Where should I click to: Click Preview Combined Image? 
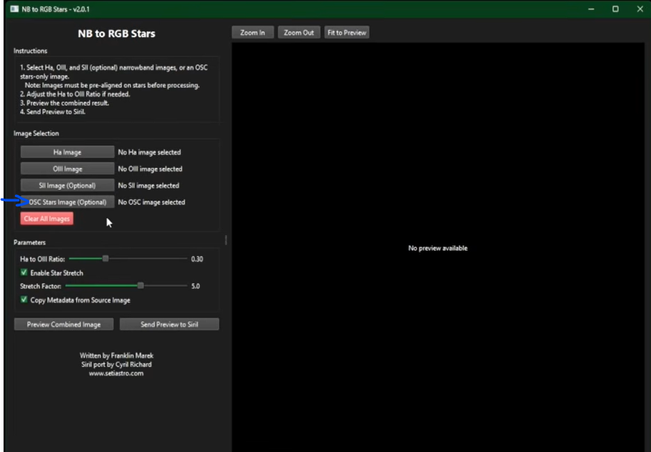click(x=64, y=324)
